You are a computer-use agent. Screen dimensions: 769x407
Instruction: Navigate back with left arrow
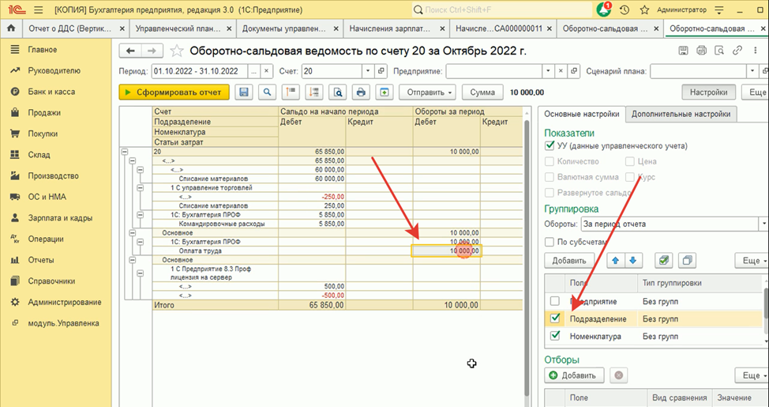click(x=130, y=51)
